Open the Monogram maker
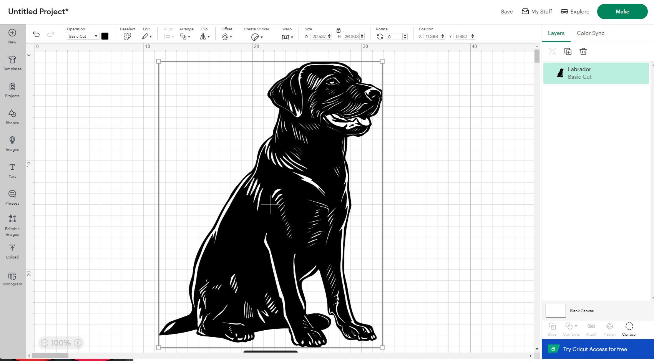654x361 pixels. click(x=12, y=278)
